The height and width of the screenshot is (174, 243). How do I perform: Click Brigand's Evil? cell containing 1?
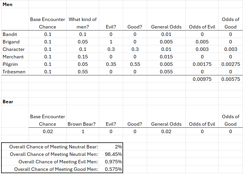tap(111, 42)
